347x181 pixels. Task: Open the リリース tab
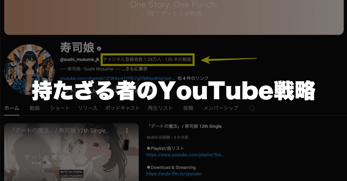[88, 108]
